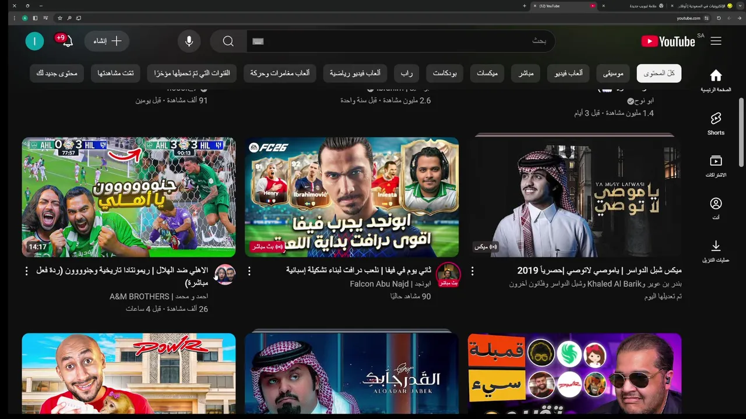
Task: Open the Al Ahli vs Al Hilal thumbnail
Action: [129, 197]
